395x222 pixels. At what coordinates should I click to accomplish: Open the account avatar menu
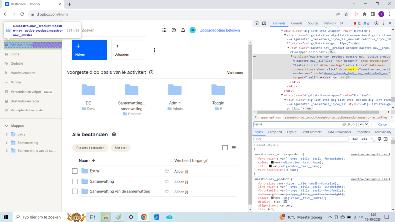click(192, 30)
